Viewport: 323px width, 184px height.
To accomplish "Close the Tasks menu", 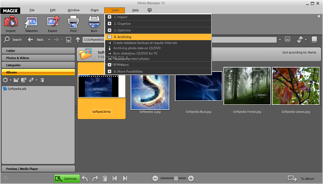I will [115, 10].
